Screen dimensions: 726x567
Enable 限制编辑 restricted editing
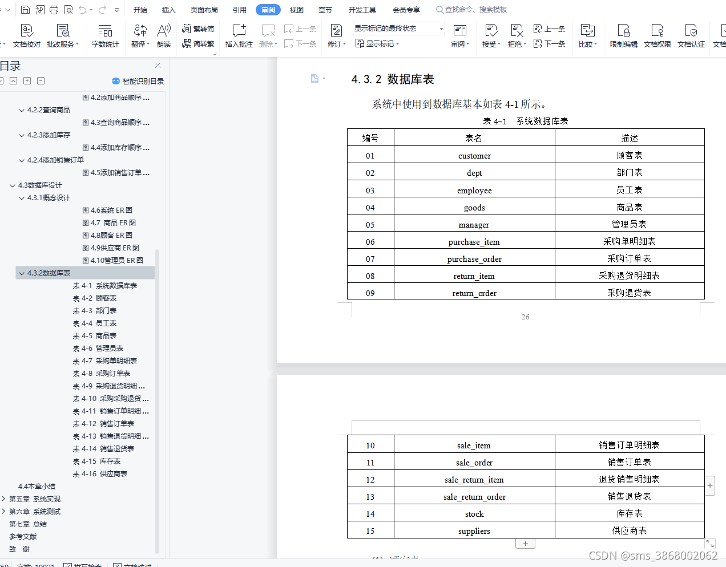(623, 34)
